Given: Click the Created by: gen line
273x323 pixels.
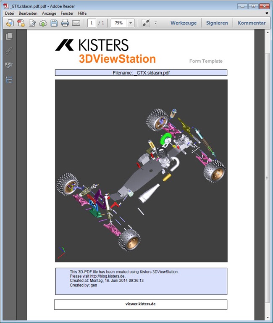Looking at the screenshot, I should (83, 285).
